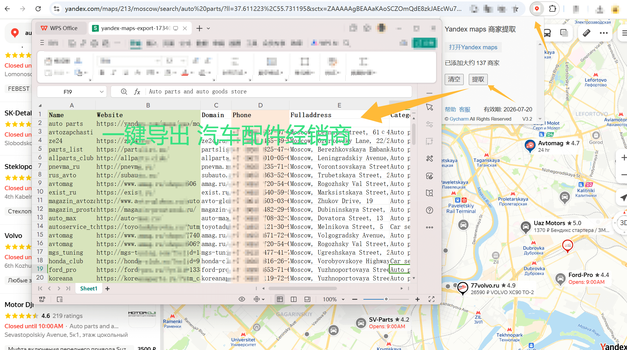
Task: Click the Ford-Pro map label
Action: click(581, 275)
